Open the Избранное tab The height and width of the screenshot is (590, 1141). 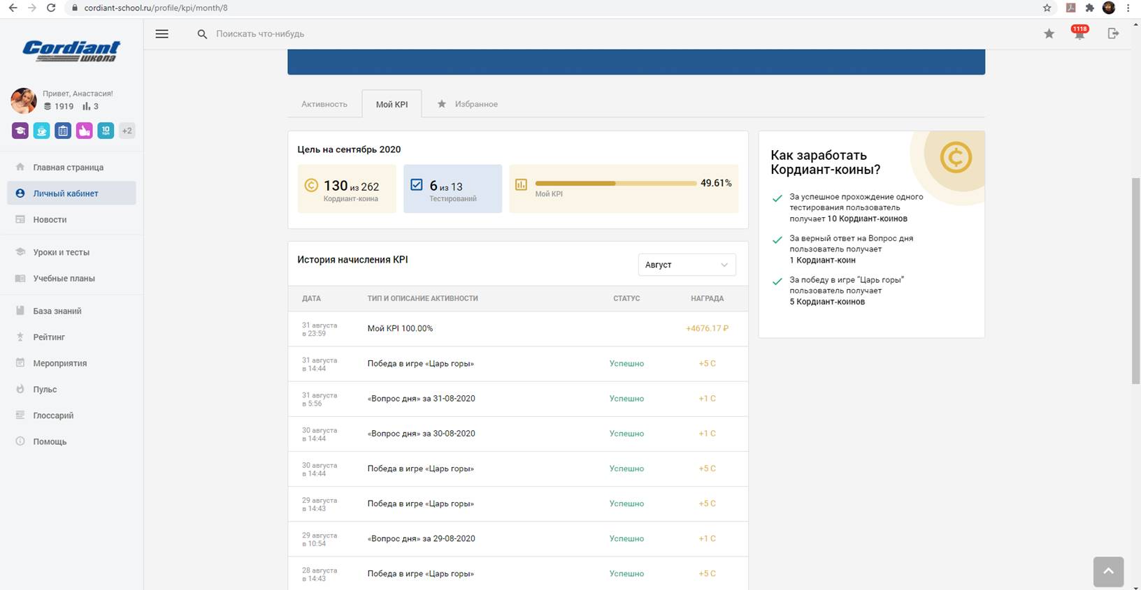[x=475, y=104]
